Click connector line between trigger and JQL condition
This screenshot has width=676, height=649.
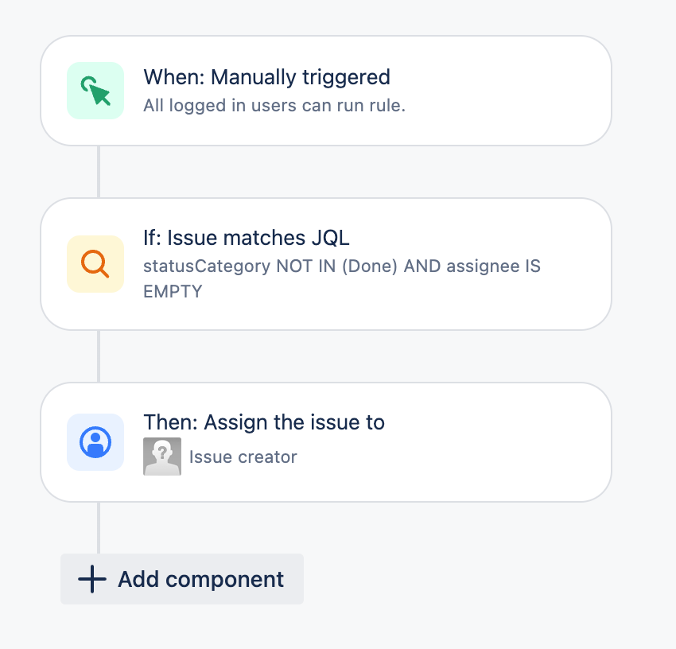pyautogui.click(x=99, y=172)
